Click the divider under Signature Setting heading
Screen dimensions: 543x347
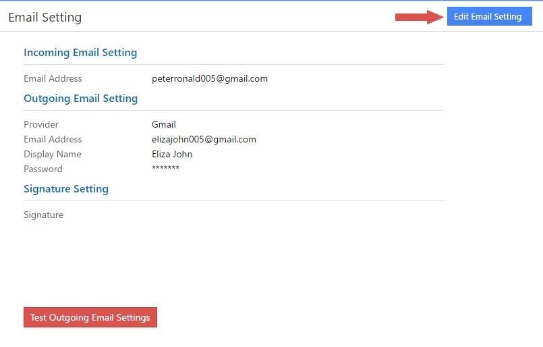pos(233,201)
